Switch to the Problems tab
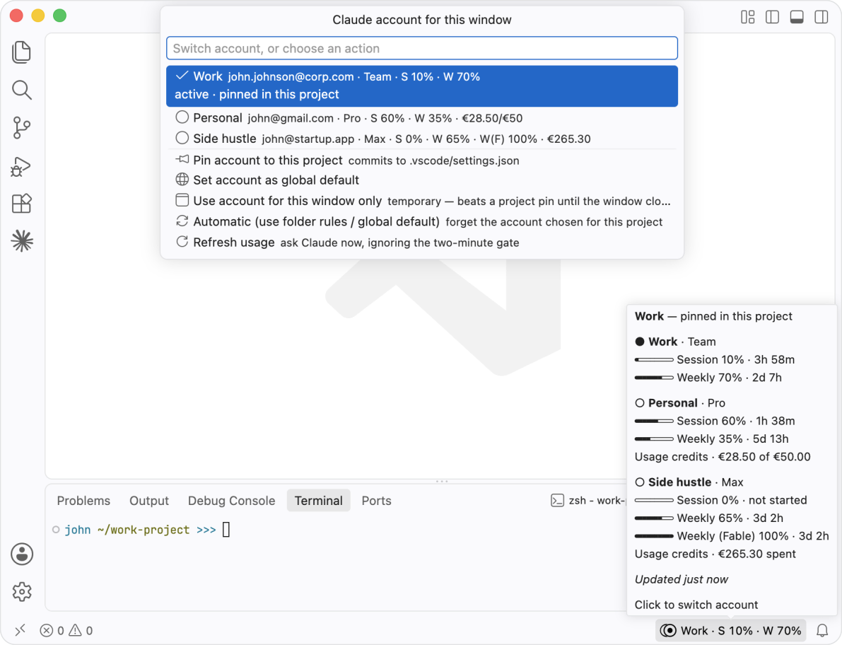 (83, 501)
